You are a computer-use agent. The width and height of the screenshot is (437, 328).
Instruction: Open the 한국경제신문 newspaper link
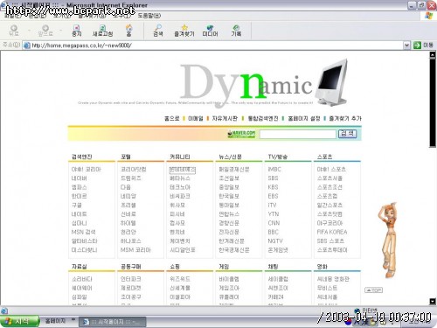[234, 250]
